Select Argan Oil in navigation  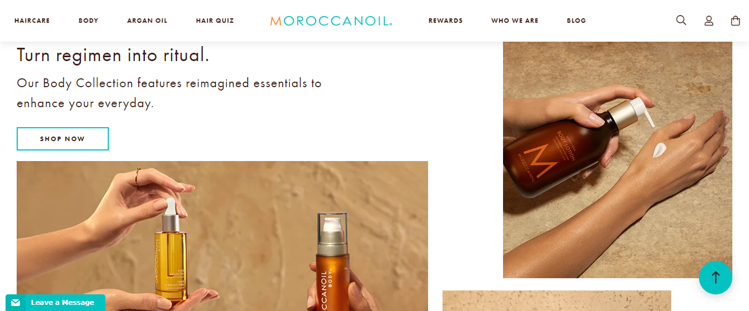click(147, 21)
